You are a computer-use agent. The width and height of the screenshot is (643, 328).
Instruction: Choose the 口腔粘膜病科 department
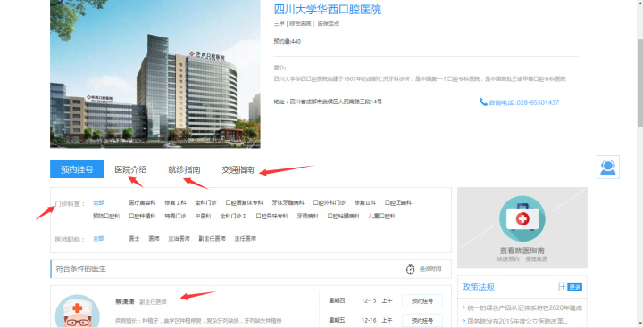click(x=343, y=216)
